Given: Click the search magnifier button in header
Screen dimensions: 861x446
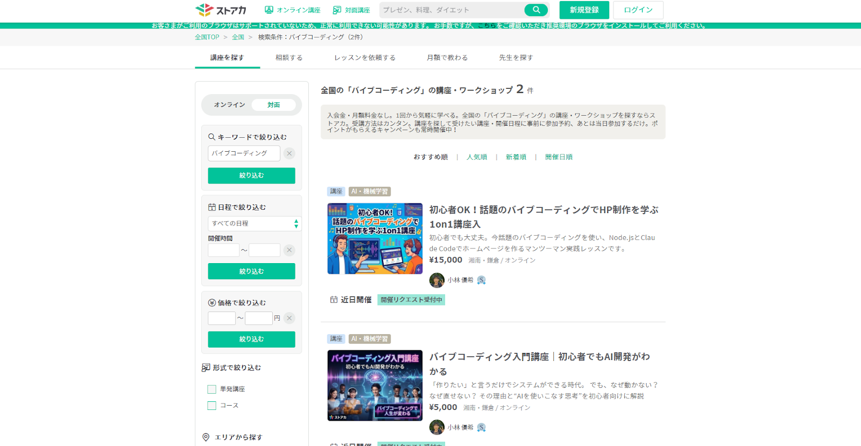Looking at the screenshot, I should tap(536, 10).
